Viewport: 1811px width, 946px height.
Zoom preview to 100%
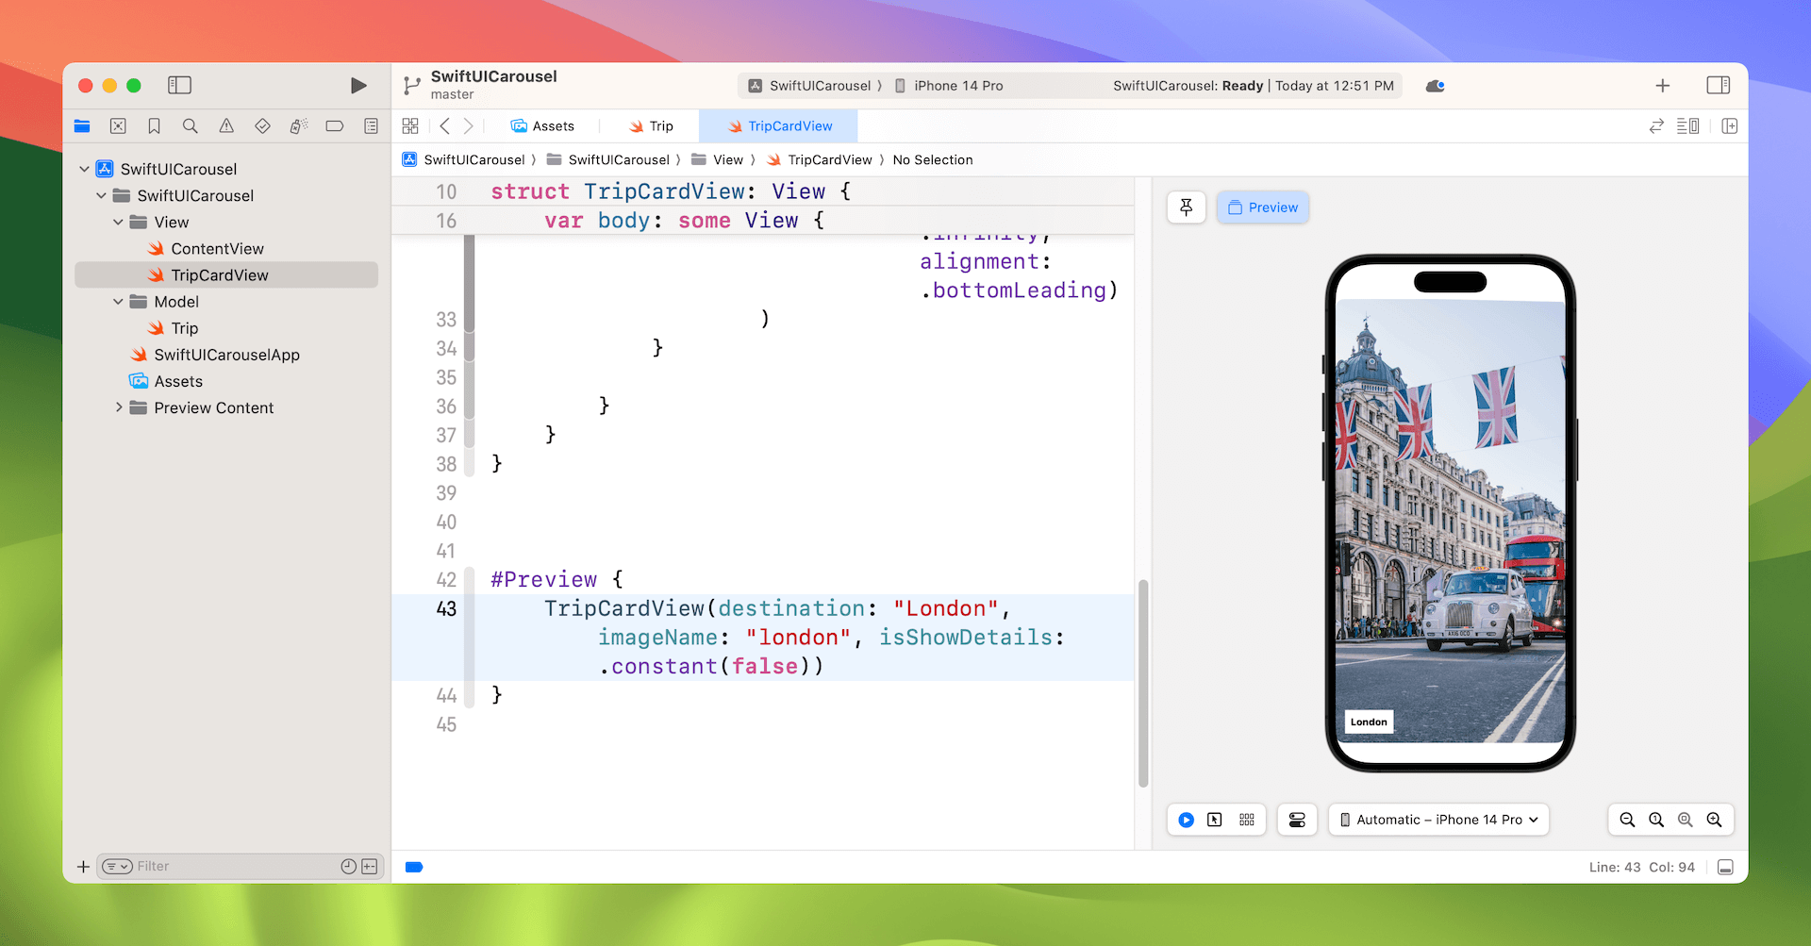click(1656, 821)
